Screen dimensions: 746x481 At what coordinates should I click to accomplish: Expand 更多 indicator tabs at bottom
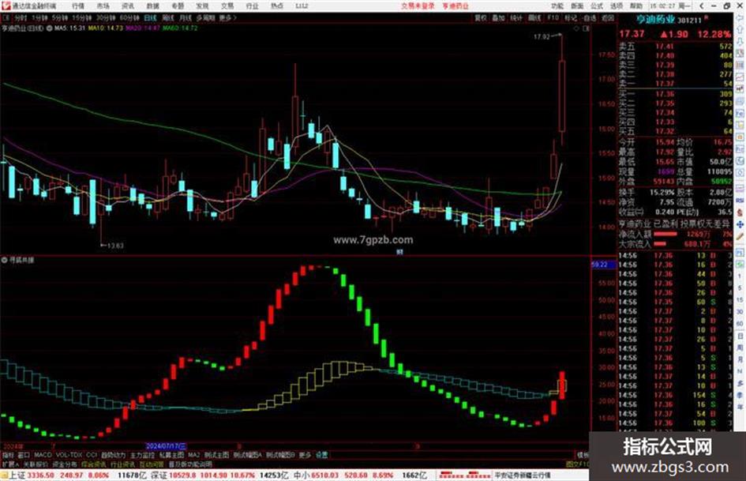click(305, 455)
